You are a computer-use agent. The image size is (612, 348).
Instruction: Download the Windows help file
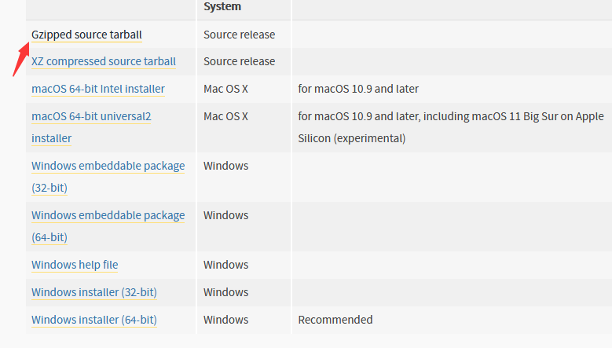point(75,265)
